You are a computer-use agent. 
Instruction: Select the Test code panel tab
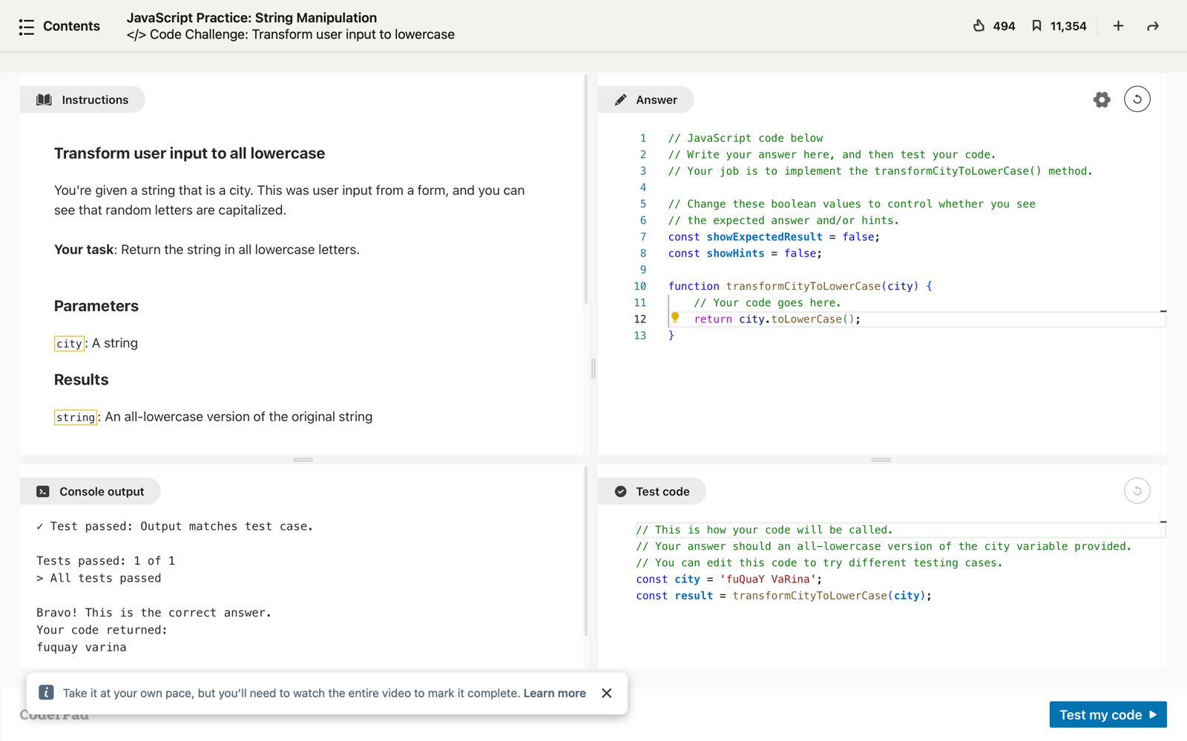click(651, 492)
